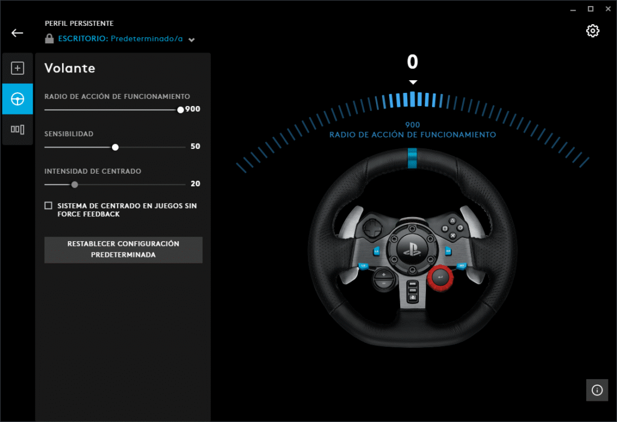Image resolution: width=617 pixels, height=422 pixels.
Task: Select the D-pad on the wheel image
Action: pyautogui.click(x=372, y=227)
